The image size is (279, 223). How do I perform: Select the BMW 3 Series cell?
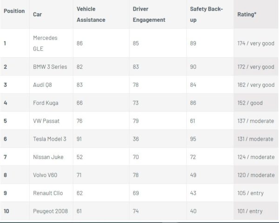tap(50, 67)
